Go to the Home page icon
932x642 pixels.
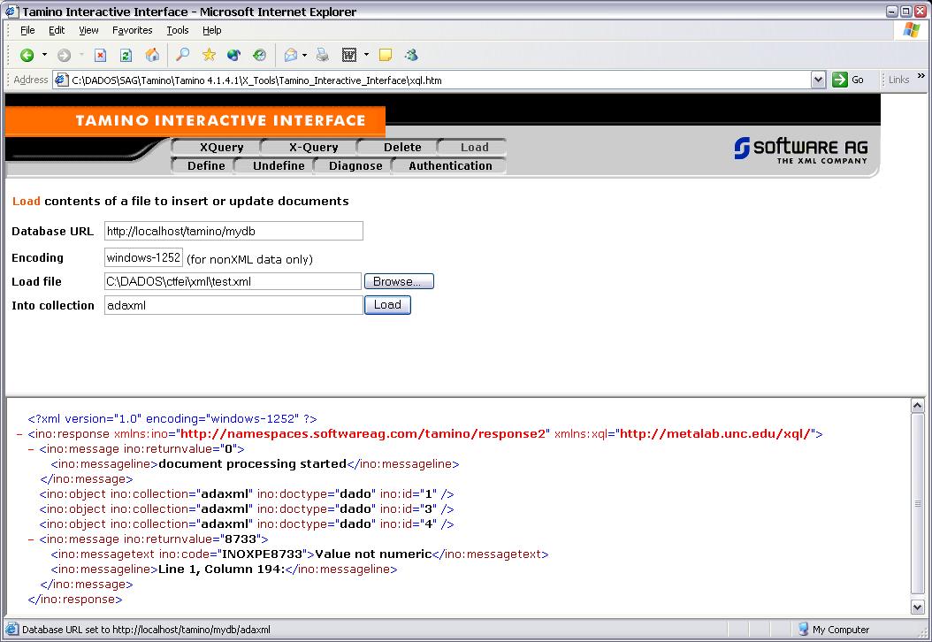[x=152, y=56]
